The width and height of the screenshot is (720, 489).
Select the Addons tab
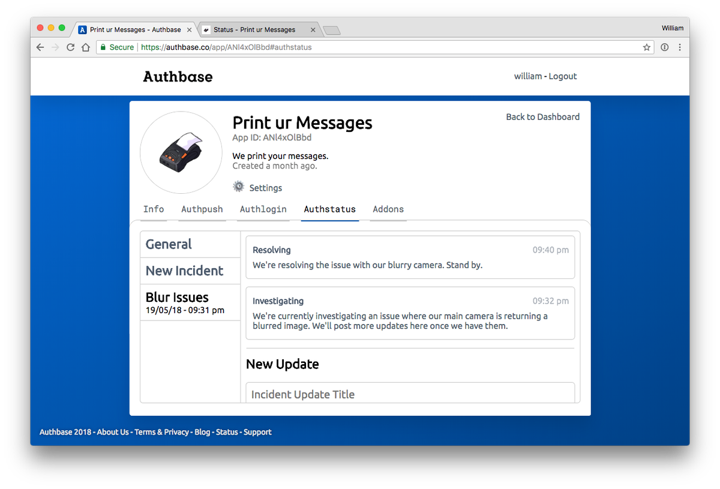(388, 209)
